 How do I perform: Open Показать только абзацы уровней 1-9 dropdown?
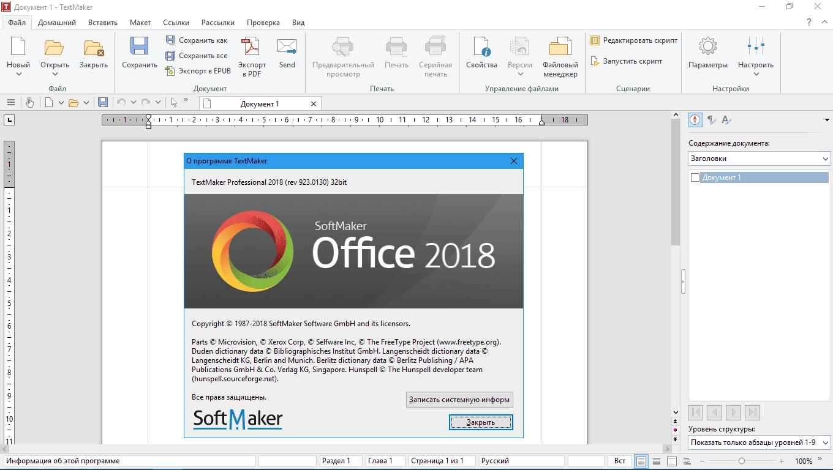tap(759, 442)
